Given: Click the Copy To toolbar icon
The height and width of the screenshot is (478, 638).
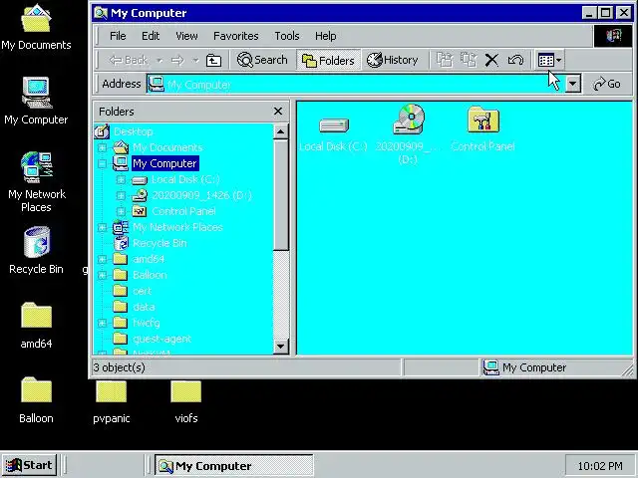Looking at the screenshot, I should [x=469, y=60].
